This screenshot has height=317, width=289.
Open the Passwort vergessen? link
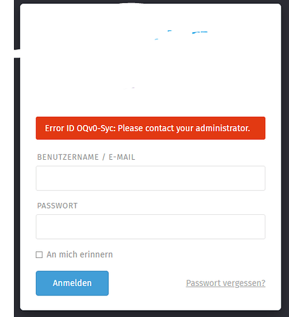pyautogui.click(x=226, y=283)
